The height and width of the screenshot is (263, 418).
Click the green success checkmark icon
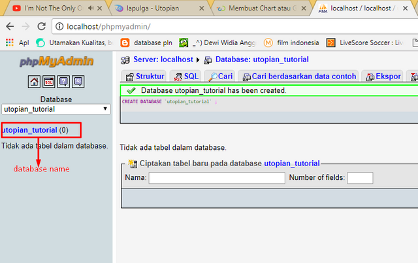[131, 91]
